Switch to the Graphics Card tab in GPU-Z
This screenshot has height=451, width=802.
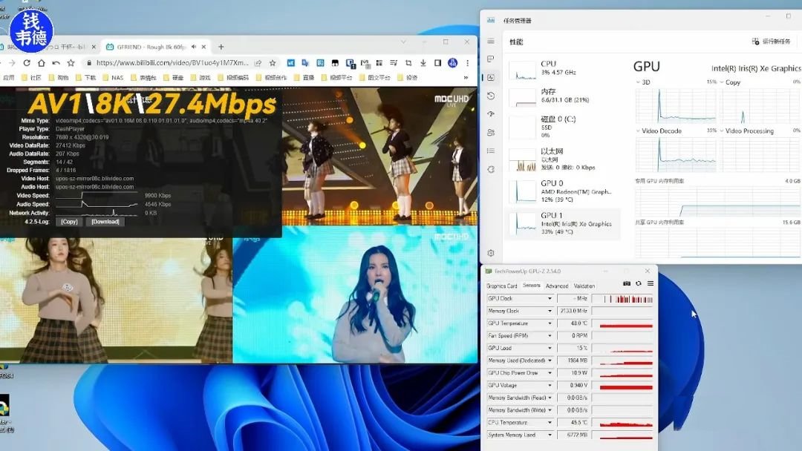click(x=502, y=286)
